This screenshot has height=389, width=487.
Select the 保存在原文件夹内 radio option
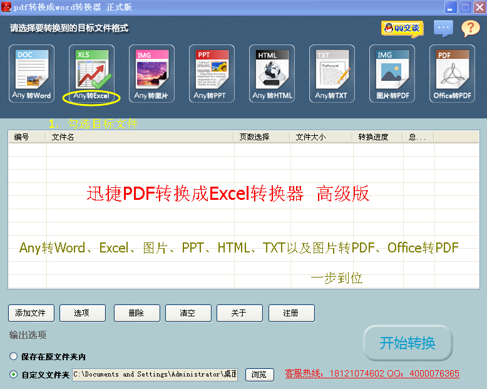[13, 356]
